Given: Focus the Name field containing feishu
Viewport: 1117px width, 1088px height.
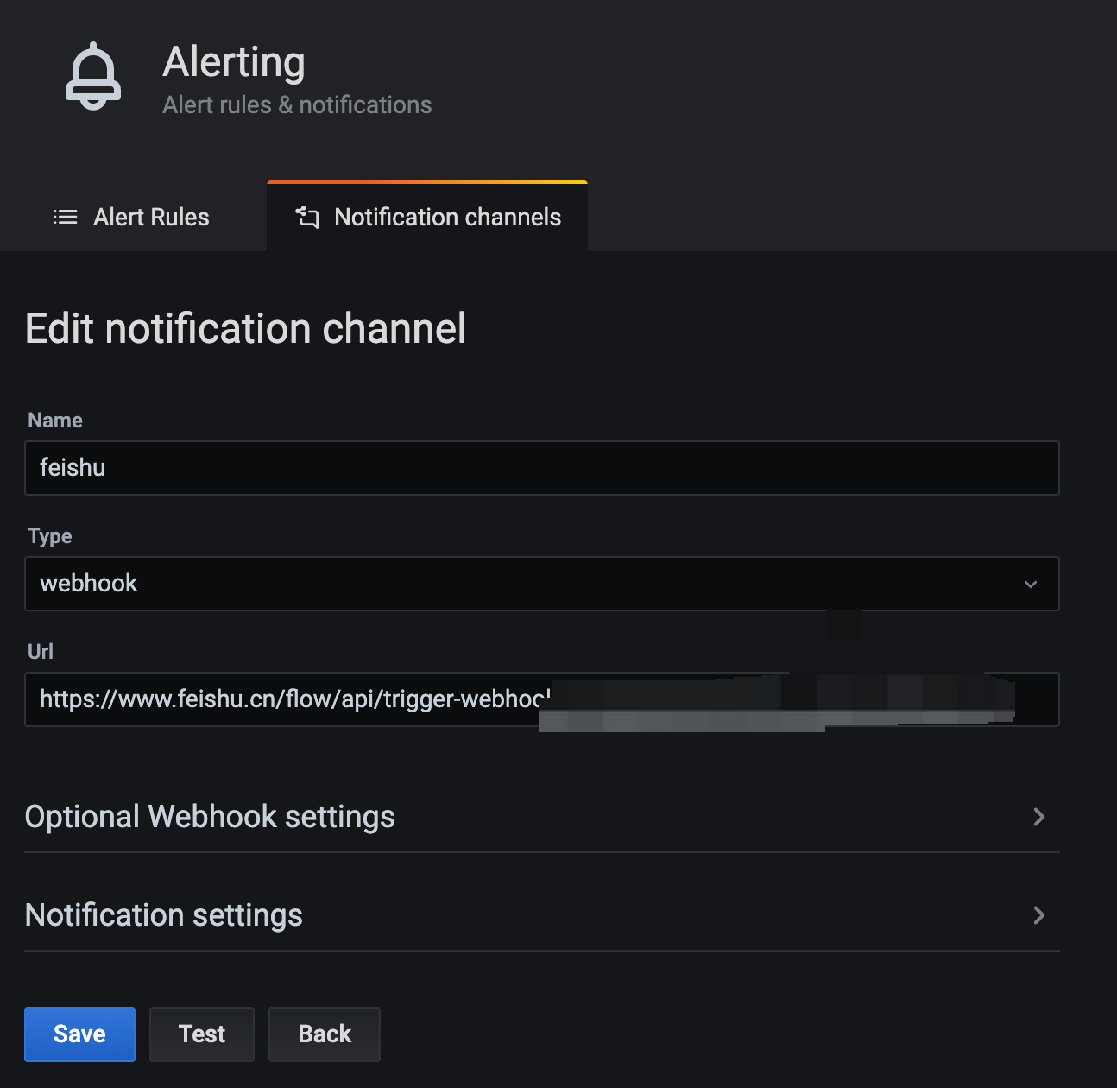Looking at the screenshot, I should point(541,468).
